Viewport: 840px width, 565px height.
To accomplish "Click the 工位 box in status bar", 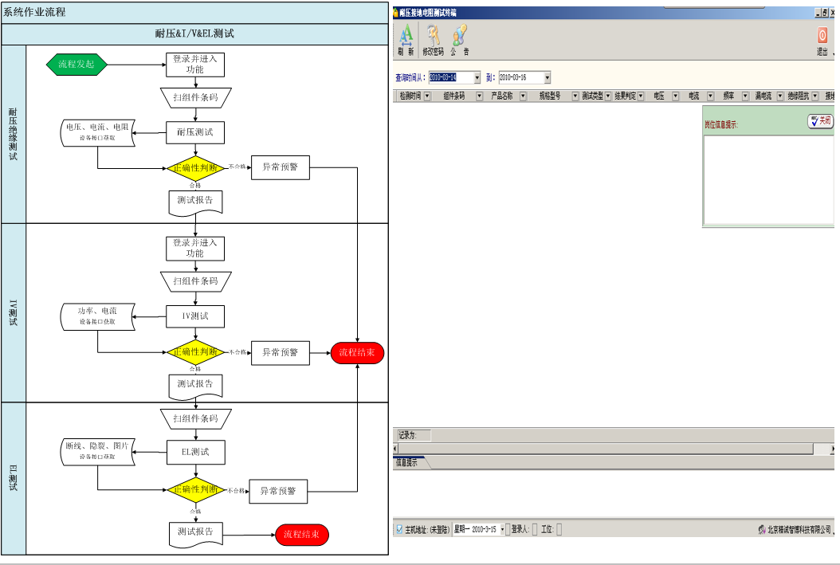I will coord(559,529).
